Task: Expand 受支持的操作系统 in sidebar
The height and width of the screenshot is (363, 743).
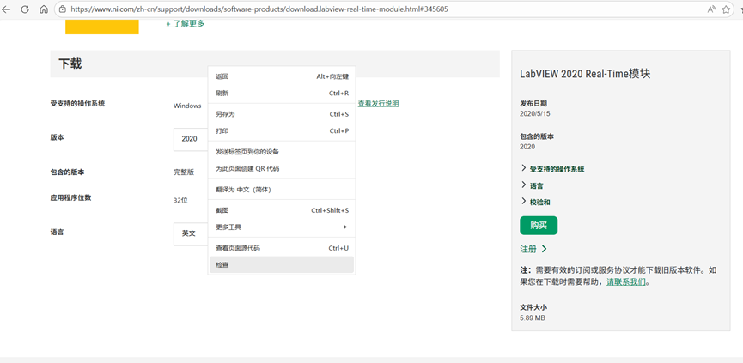Action: [552, 169]
